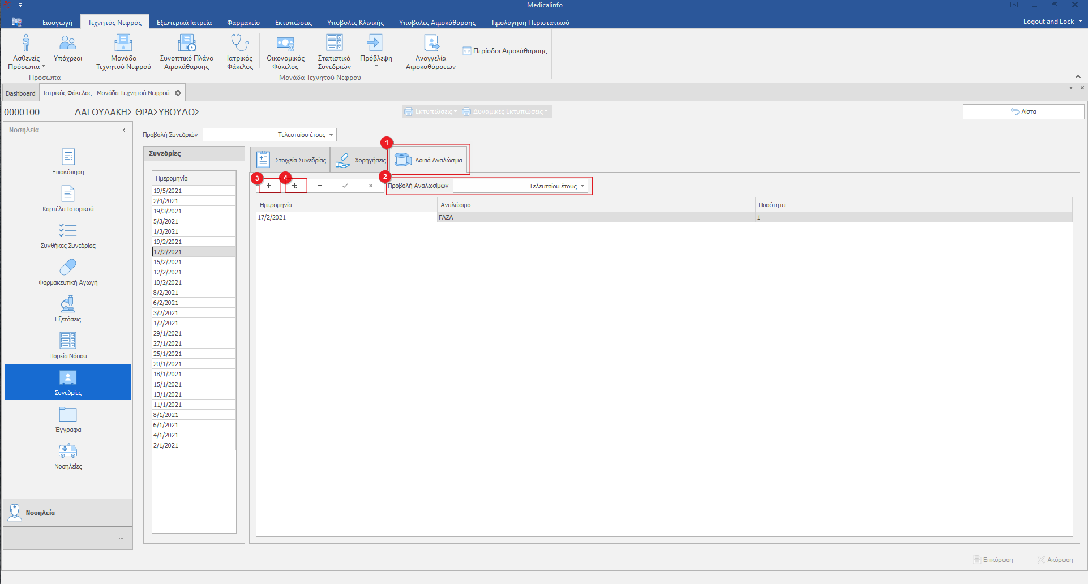Switch to the Φαρμακείο ribbon tab
Image resolution: width=1088 pixels, height=584 pixels.
point(243,23)
